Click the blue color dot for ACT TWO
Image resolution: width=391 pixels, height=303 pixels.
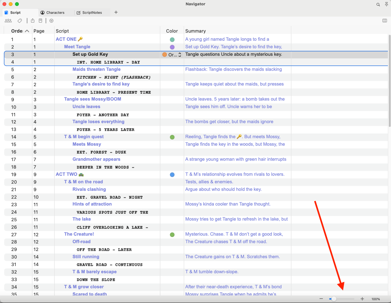tap(172, 175)
